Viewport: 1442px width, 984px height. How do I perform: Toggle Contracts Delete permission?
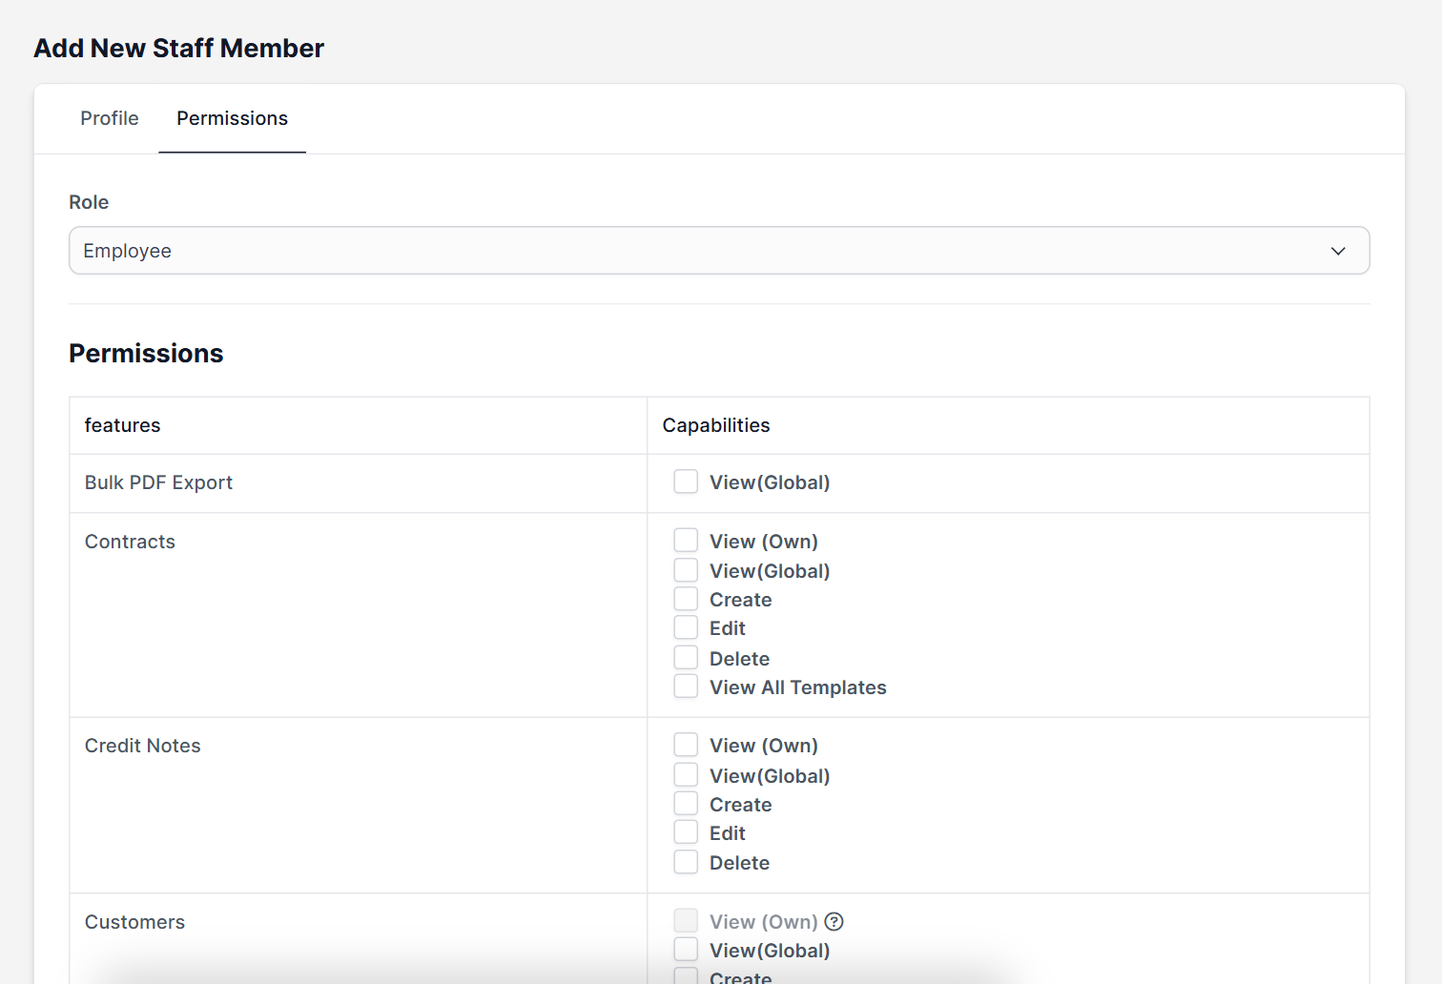[686, 658]
